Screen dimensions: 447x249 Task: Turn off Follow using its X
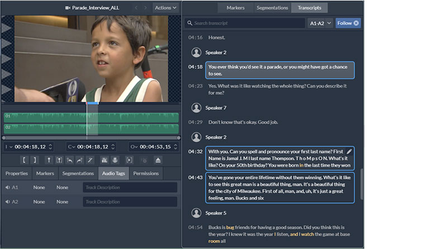coord(356,23)
